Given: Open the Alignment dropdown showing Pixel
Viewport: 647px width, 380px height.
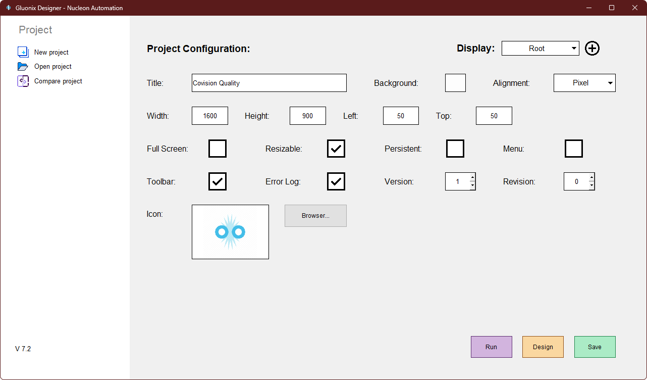Looking at the screenshot, I should click(584, 83).
